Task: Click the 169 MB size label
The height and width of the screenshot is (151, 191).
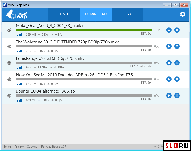Action: pos(31,35)
